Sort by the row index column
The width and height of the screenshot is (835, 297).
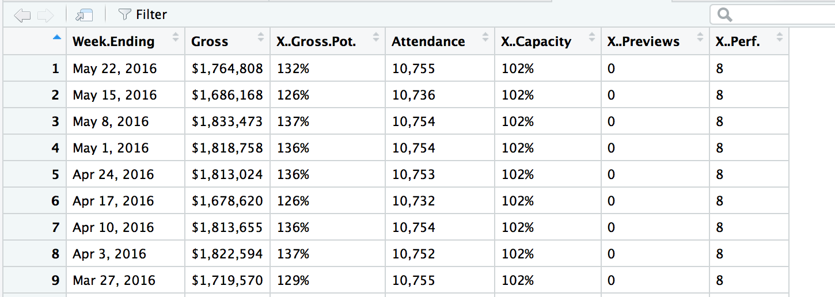56,38
